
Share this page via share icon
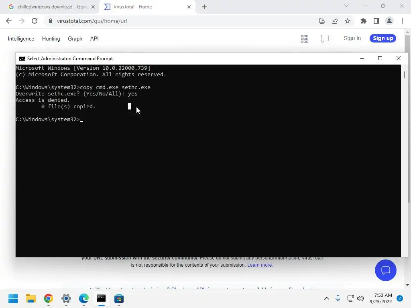335,21
